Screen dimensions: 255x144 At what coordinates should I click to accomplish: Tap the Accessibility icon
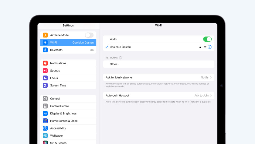(x=45, y=128)
